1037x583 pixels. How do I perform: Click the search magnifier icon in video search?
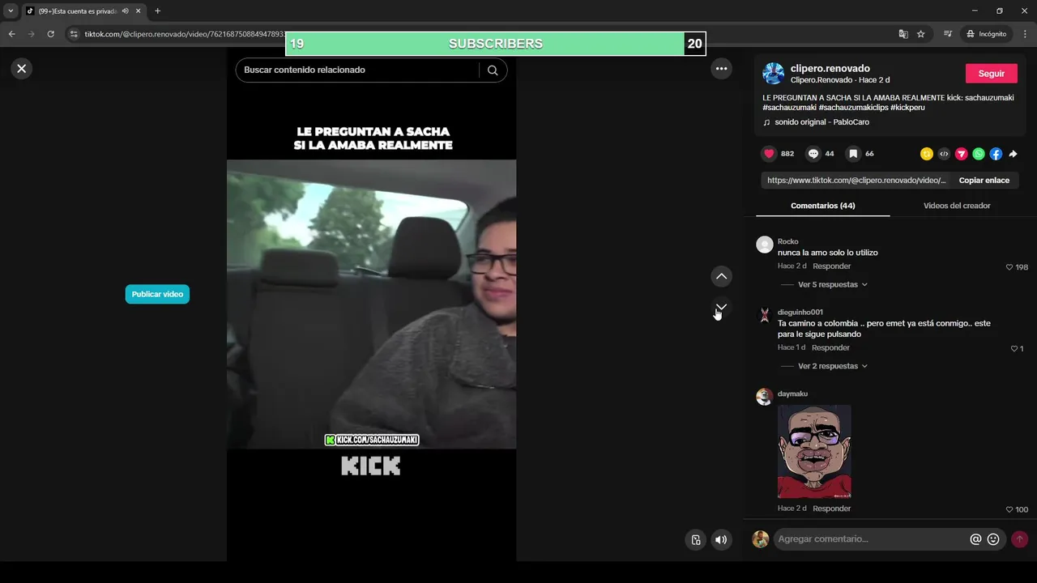[493, 70]
